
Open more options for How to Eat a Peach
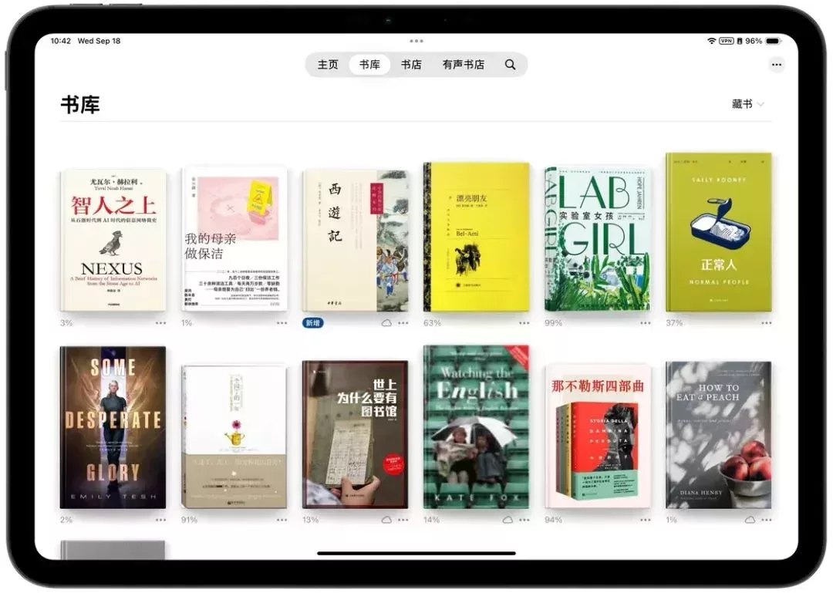766,521
